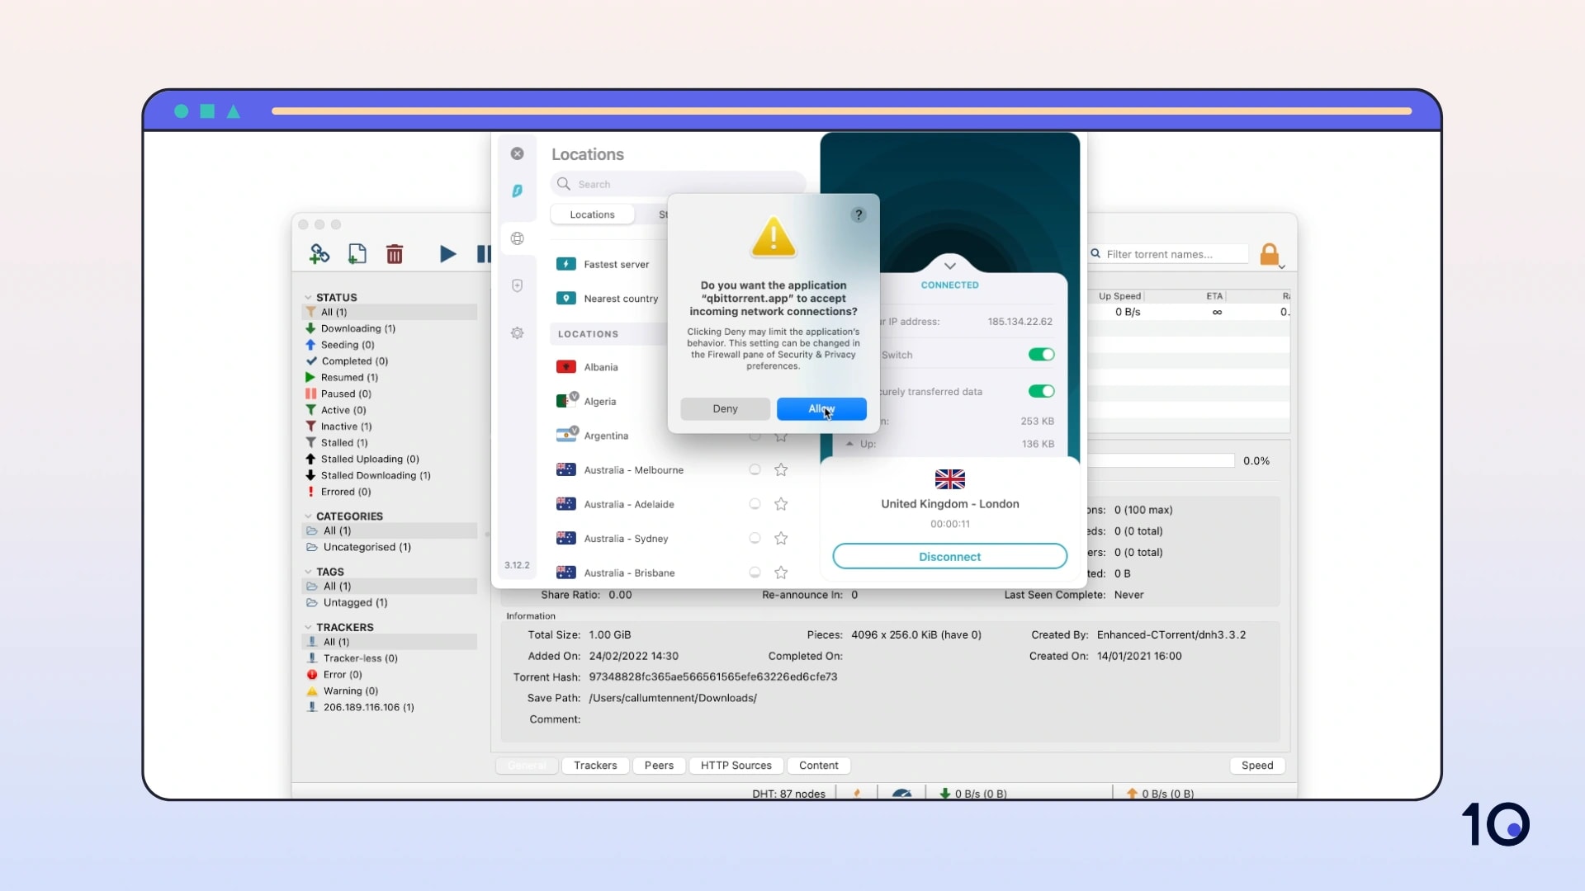Screen dimensions: 1585x891
Task: Click the blue Resume play icon in qBittorrent toolbar
Action: pos(447,254)
